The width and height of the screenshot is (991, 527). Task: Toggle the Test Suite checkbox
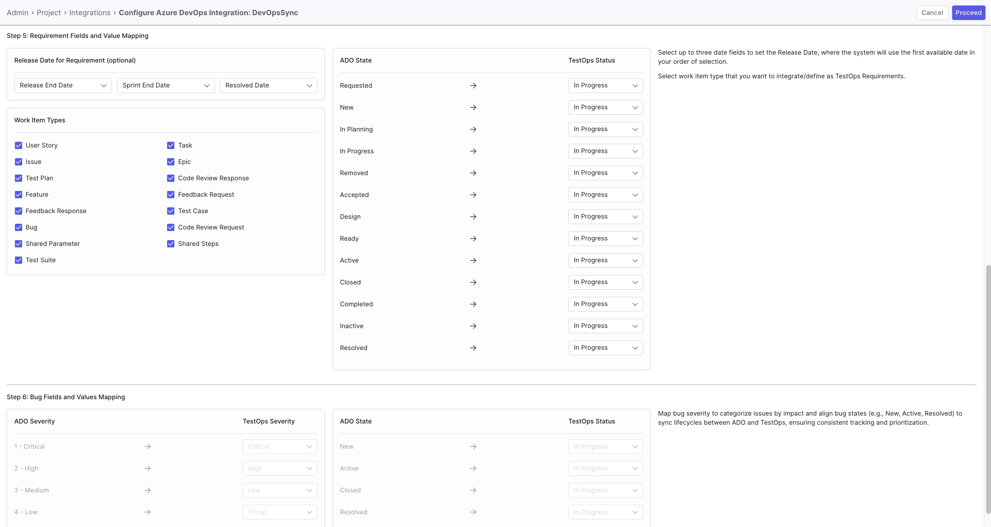coord(19,260)
